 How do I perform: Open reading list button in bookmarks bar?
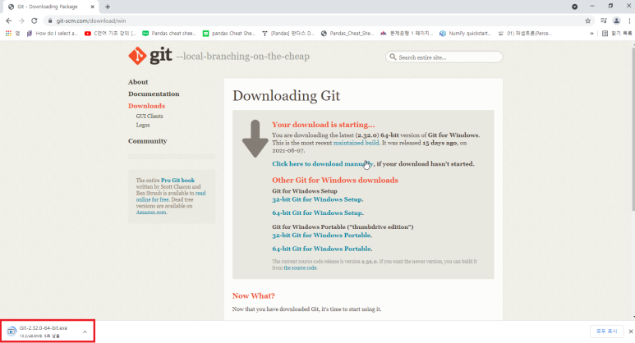tap(616, 33)
